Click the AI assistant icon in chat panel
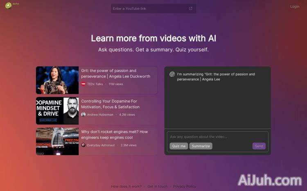Image resolution: width=307 pixels, height=191 pixels. pos(172,74)
